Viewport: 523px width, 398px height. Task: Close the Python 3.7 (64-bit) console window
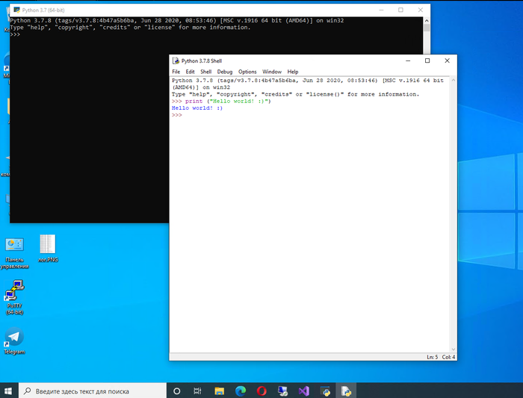tap(420, 10)
